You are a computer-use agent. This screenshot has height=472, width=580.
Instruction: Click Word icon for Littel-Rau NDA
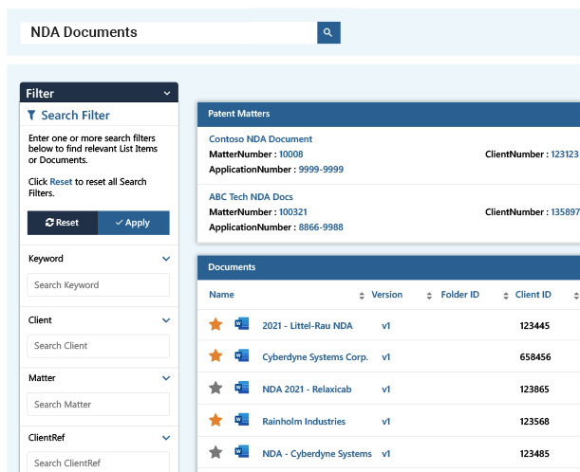[x=242, y=324]
